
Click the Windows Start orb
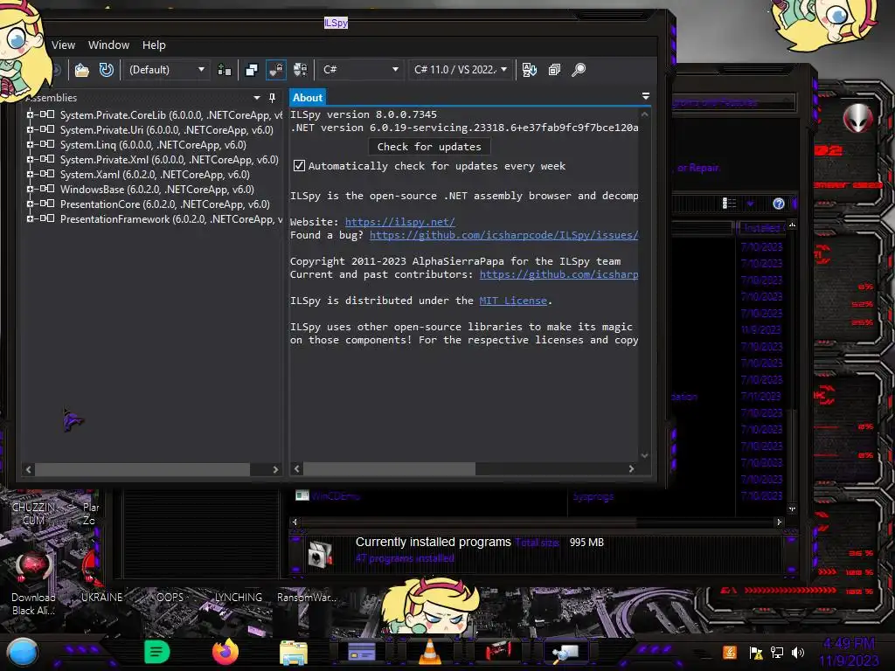pos(22,653)
